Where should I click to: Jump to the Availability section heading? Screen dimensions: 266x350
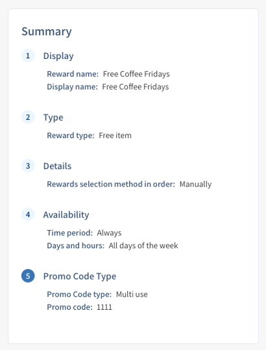coord(66,215)
